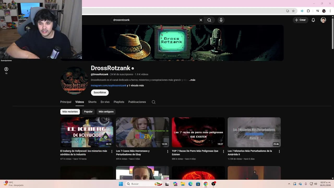Show hidden system tray icons chevron
Image resolution: width=334 pixels, height=188 pixels.
coord(289,184)
